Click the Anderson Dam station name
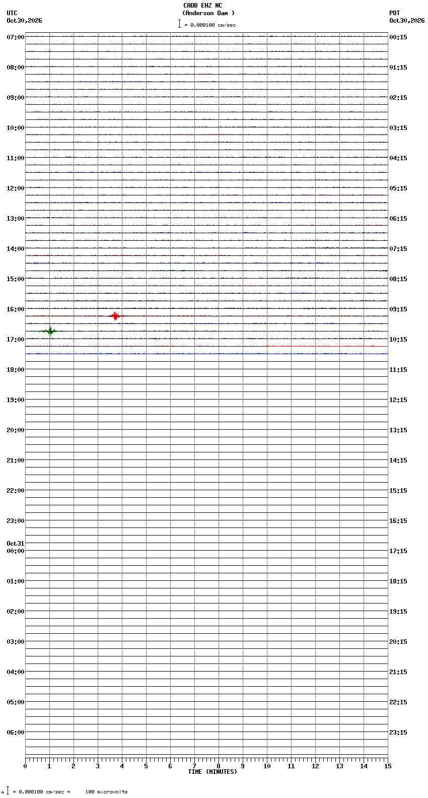 [x=208, y=13]
